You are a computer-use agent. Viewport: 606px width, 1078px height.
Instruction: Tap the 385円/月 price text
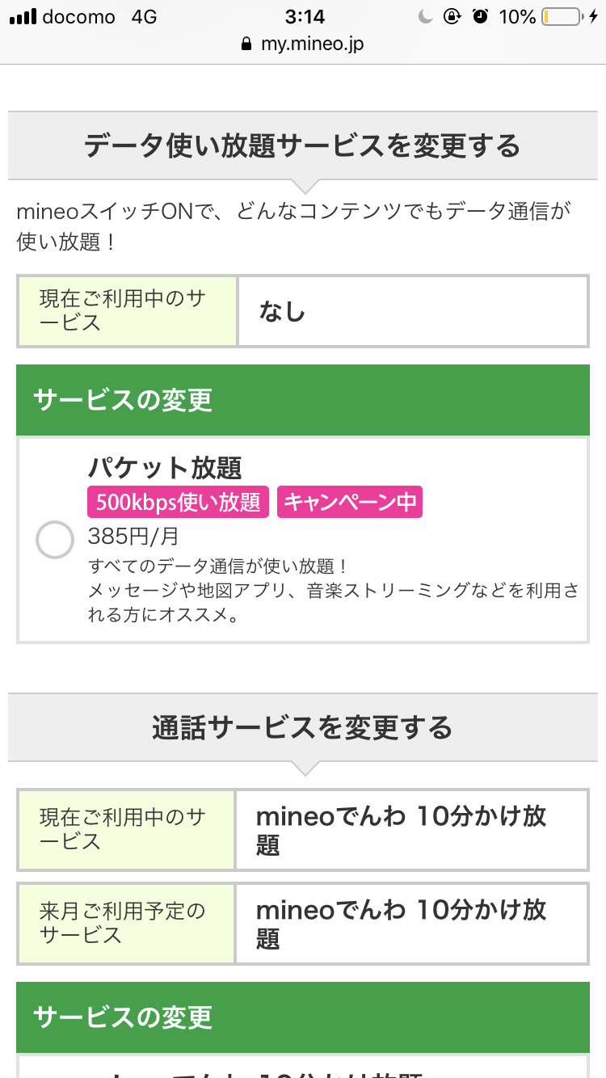point(133,536)
